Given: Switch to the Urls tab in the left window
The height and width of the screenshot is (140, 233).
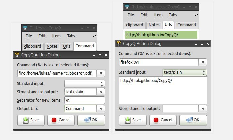Looking at the screenshot, I should (x=66, y=46).
